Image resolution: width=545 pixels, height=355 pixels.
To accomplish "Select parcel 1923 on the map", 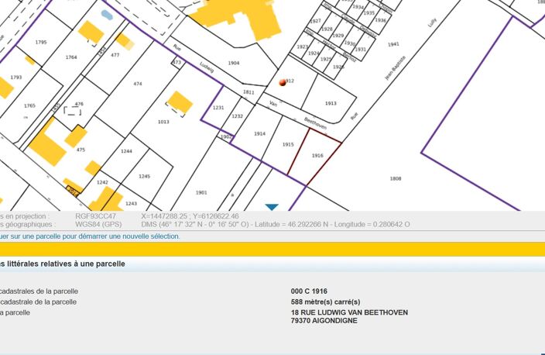I will [x=303, y=47].
